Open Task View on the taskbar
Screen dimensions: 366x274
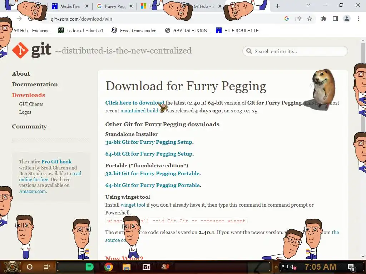coord(47,267)
